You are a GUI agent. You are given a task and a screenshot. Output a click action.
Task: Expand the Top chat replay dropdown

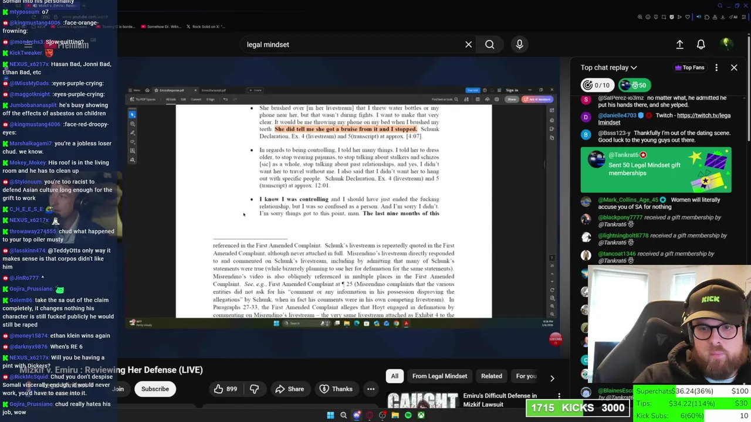tap(608, 67)
